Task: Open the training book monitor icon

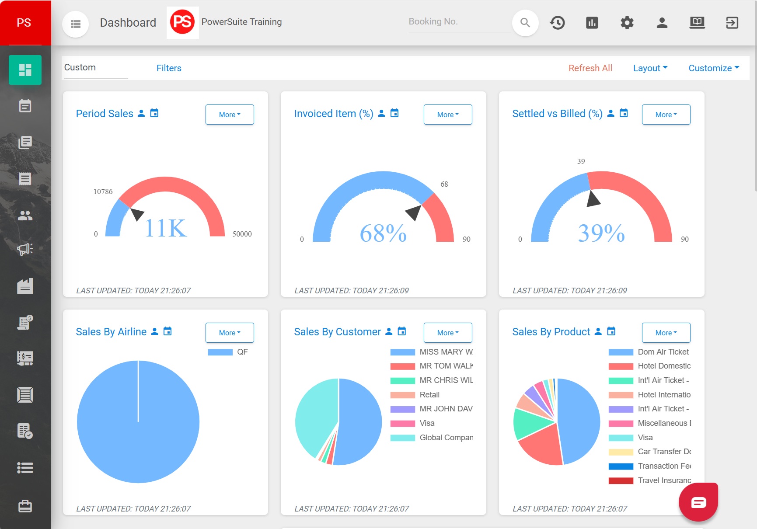Action: 697,23
